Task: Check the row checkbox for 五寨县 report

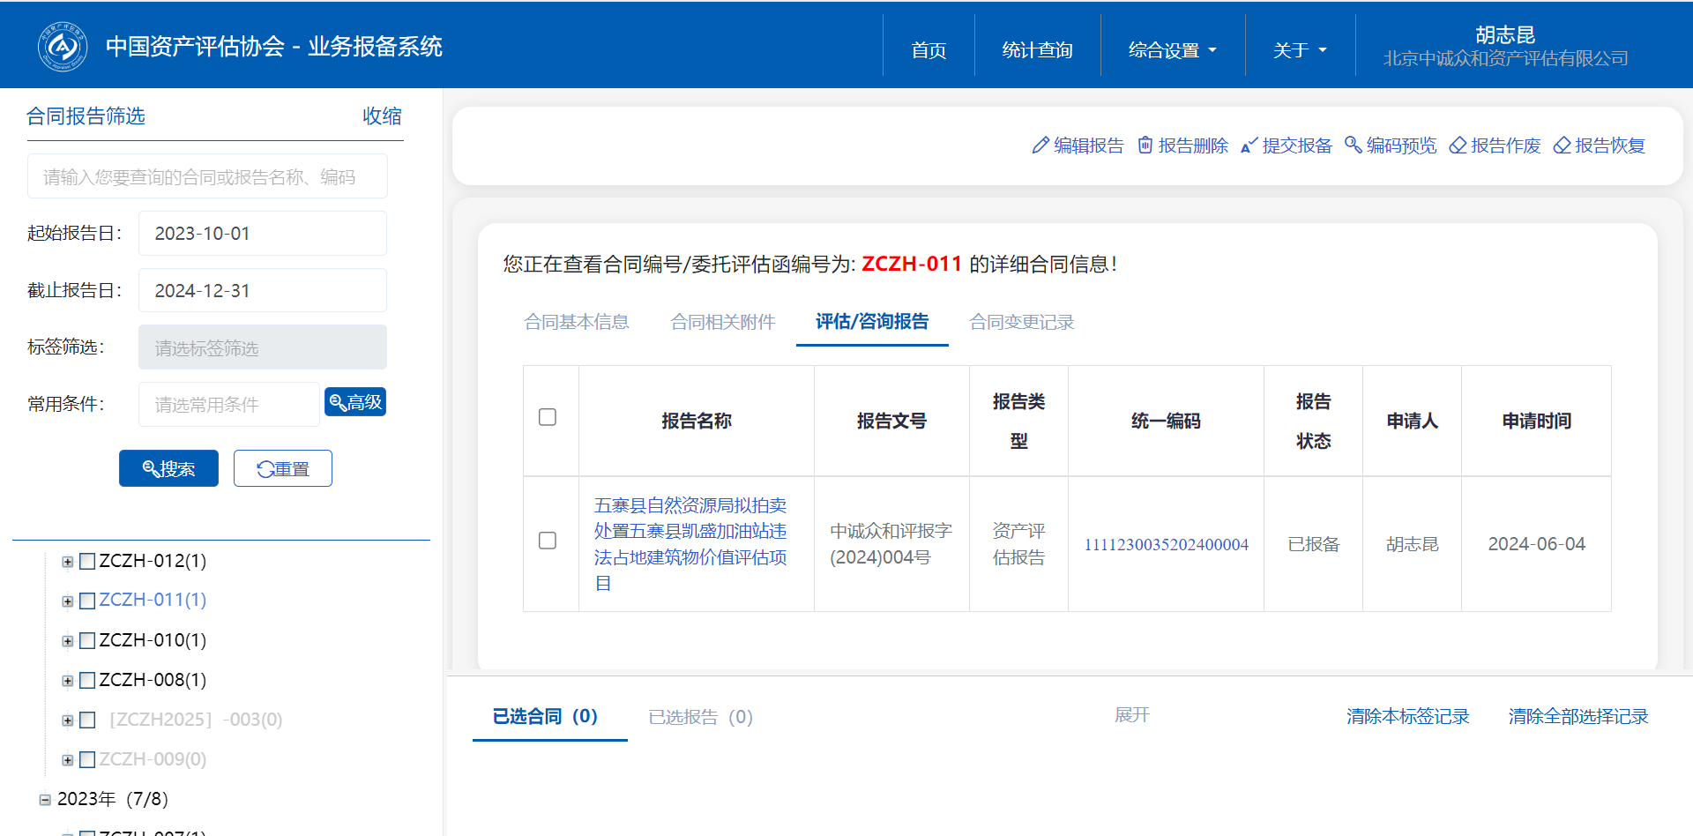Action: coord(548,541)
